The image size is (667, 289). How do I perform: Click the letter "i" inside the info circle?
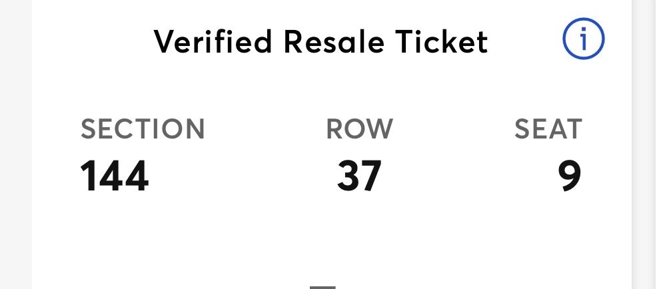[584, 40]
